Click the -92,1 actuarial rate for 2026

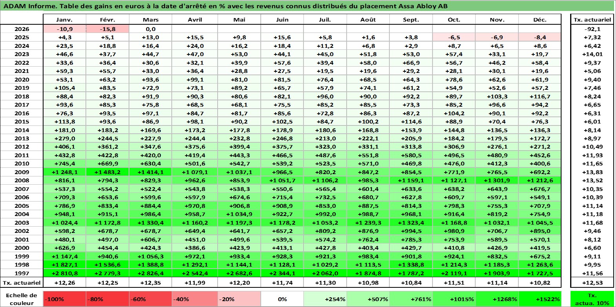592,29
